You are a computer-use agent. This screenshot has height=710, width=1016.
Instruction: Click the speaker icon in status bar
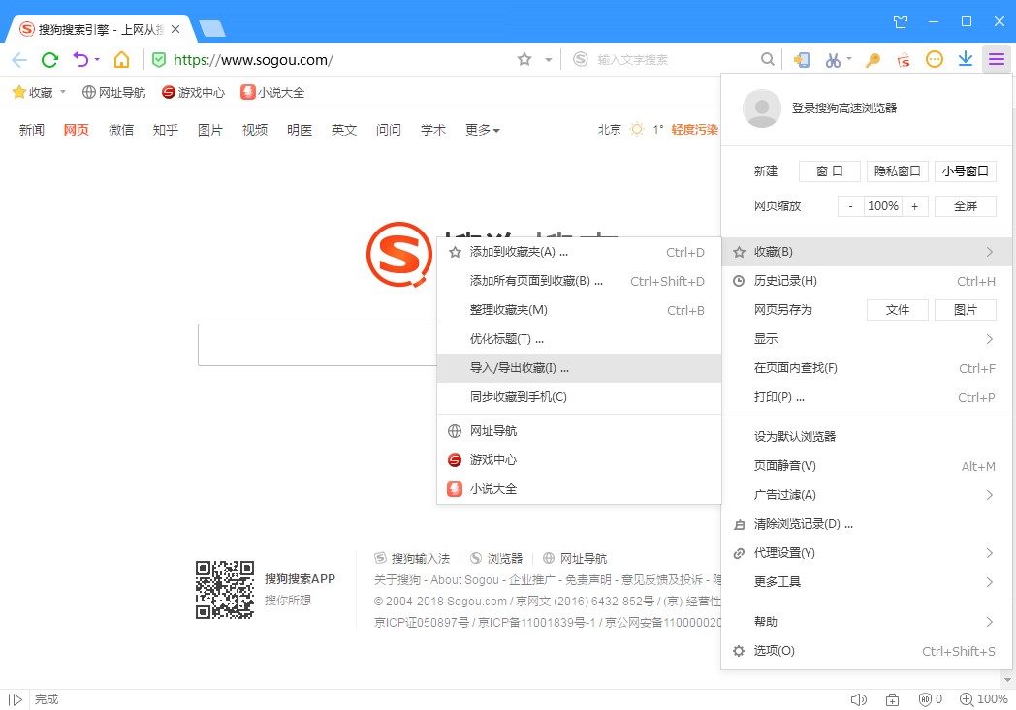point(859,699)
